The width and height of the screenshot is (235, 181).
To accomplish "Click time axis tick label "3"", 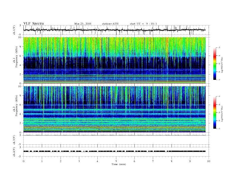I will [79, 161].
